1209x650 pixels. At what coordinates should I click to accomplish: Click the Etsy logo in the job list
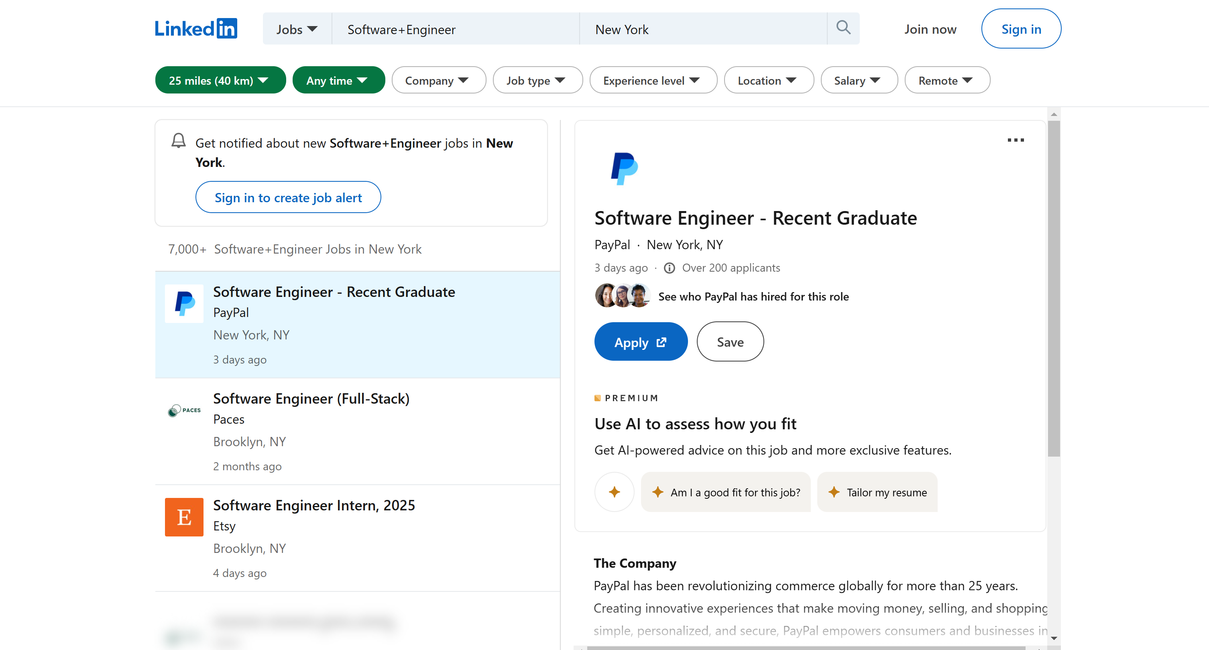point(183,517)
